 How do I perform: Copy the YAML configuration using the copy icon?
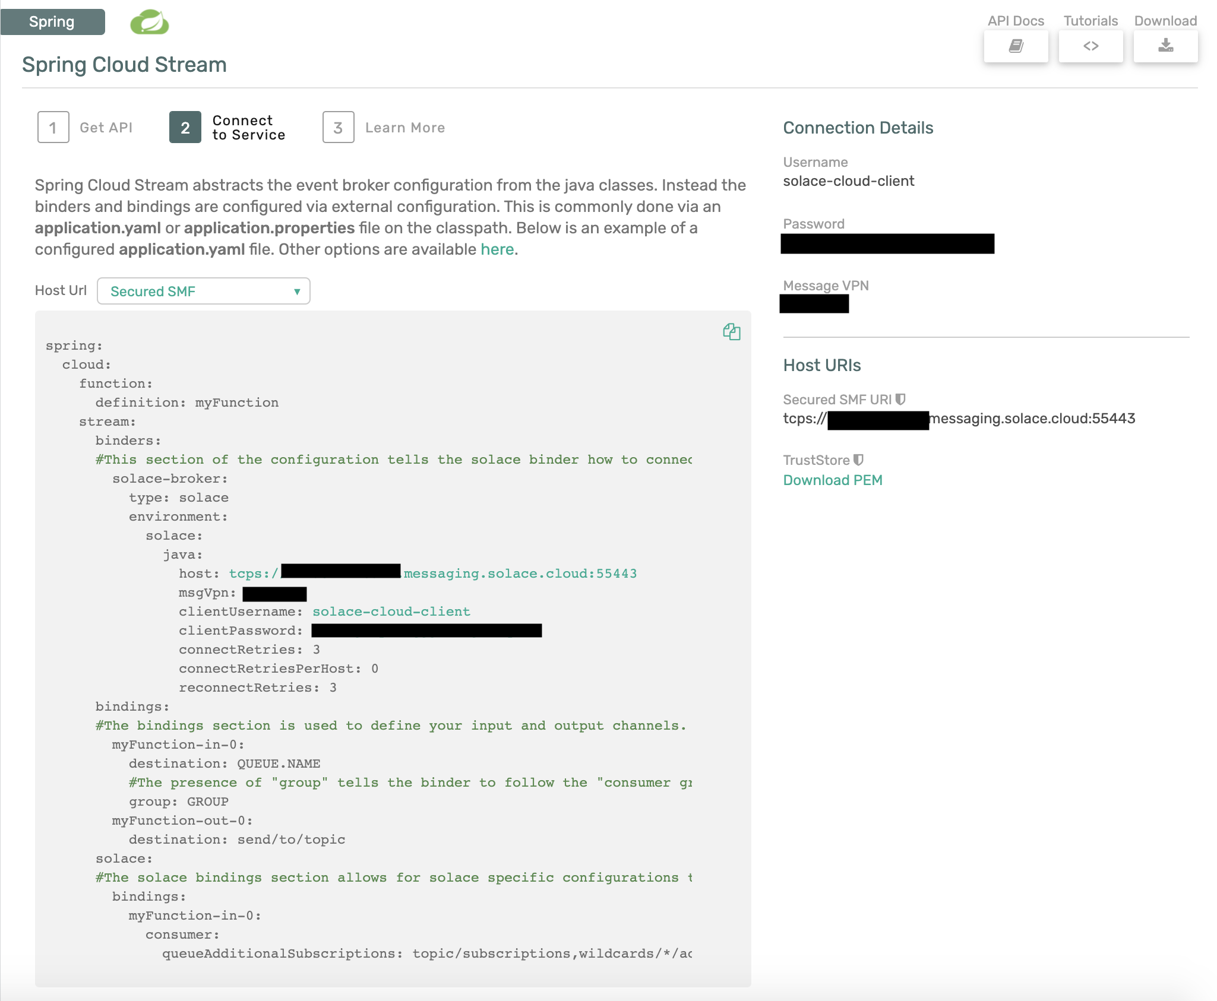tap(732, 332)
